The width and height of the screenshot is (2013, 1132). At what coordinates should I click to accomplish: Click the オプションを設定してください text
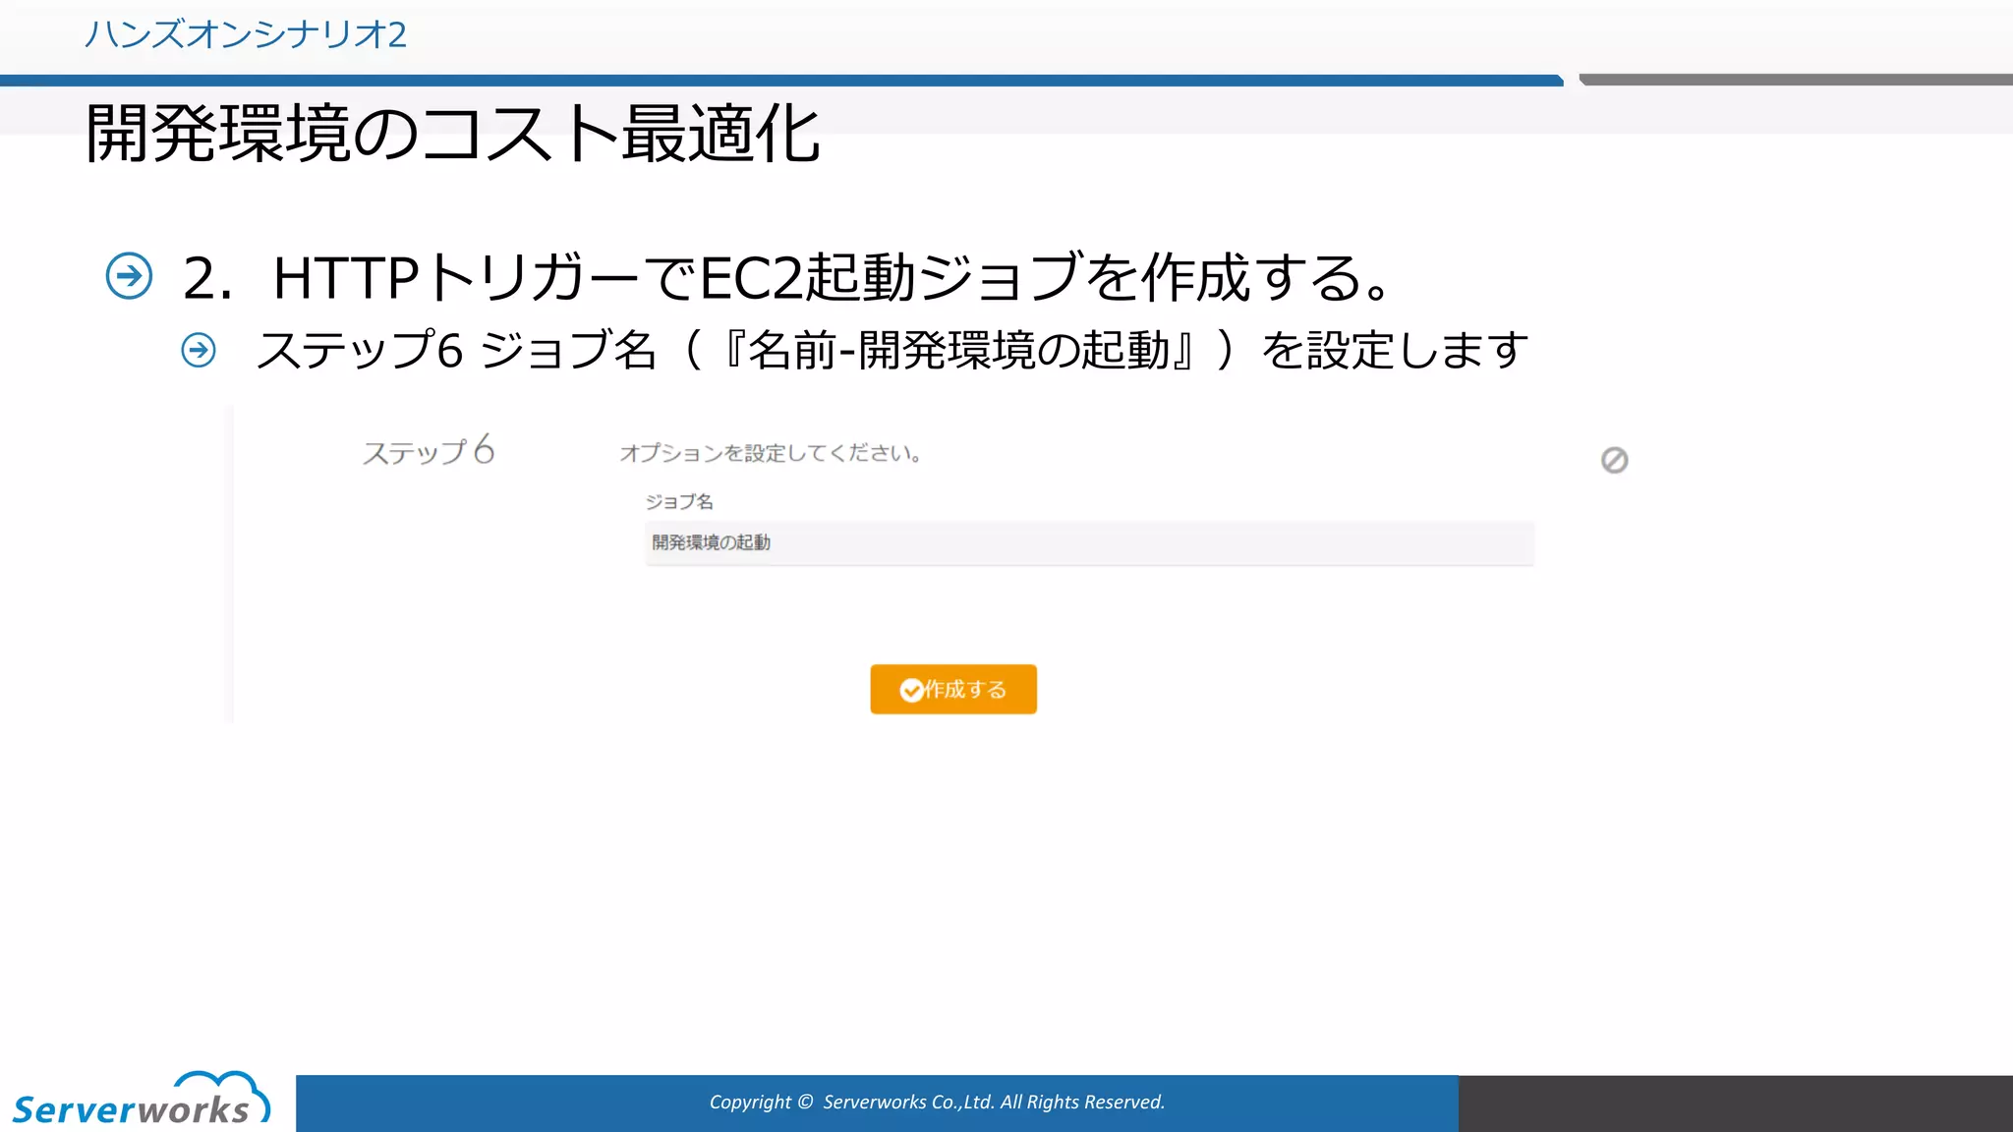coord(771,453)
